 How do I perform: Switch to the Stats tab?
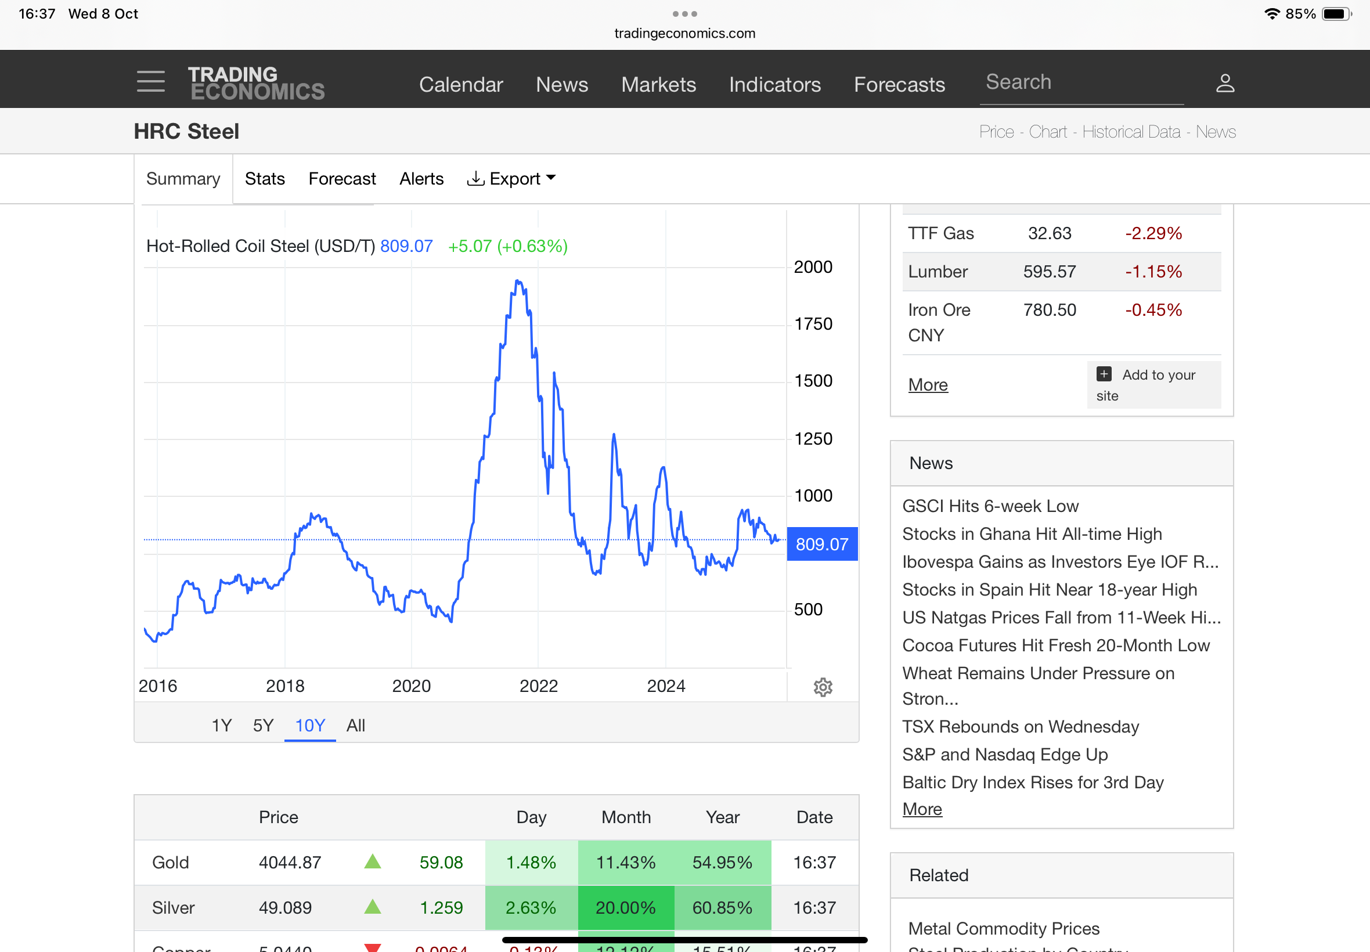tap(265, 178)
